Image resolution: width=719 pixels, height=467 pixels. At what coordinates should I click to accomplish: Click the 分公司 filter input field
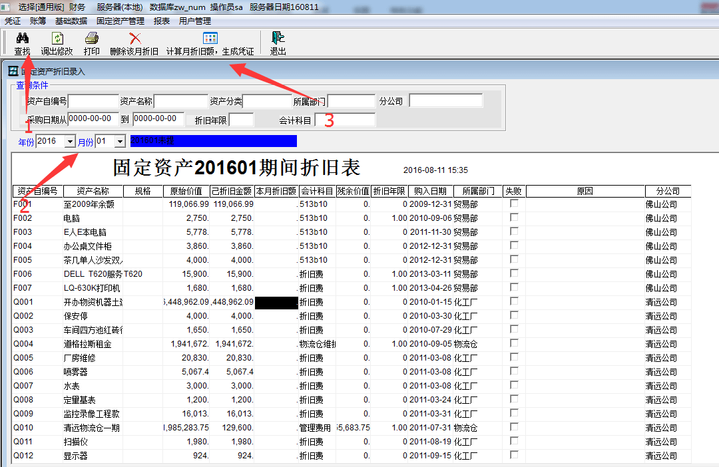[x=445, y=100]
